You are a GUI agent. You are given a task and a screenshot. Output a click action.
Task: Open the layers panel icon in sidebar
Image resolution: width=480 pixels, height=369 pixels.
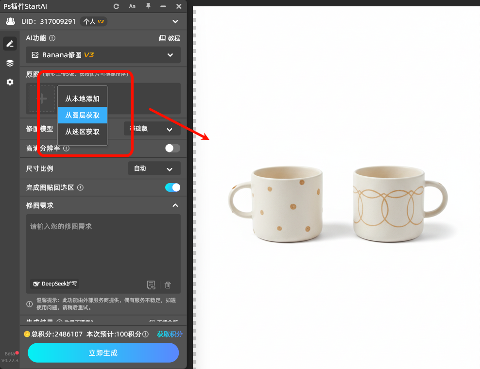click(x=10, y=63)
